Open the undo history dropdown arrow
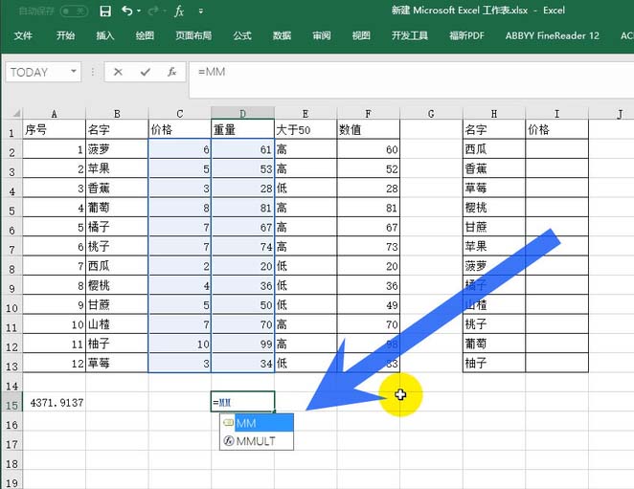 coord(139,11)
